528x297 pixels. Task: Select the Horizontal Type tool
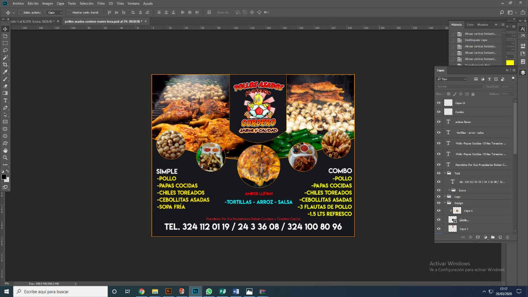[5, 101]
